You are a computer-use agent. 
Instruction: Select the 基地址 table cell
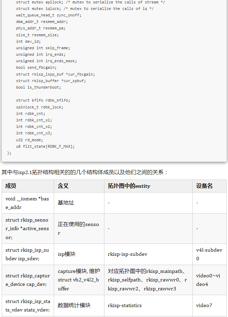[66, 203]
